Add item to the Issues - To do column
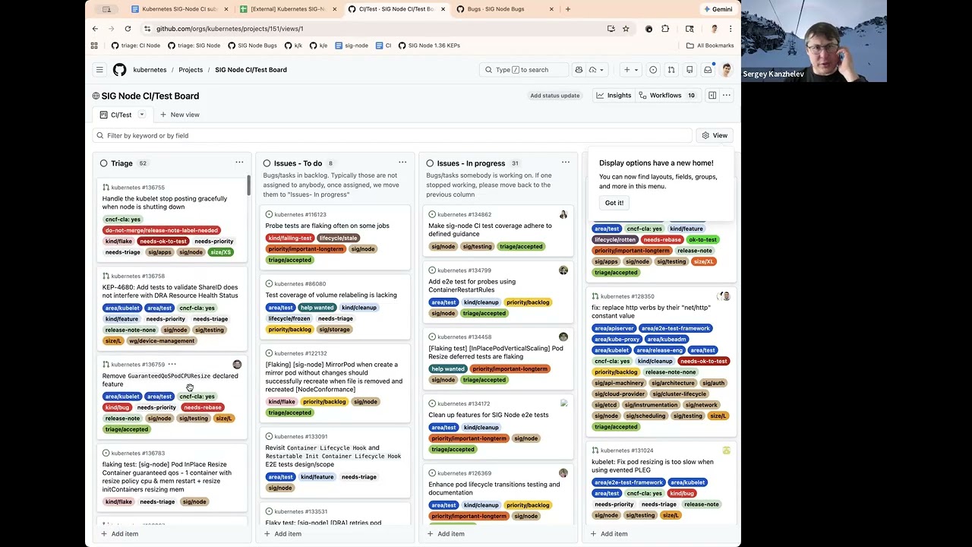Screen dimensions: 972x547 [282, 534]
